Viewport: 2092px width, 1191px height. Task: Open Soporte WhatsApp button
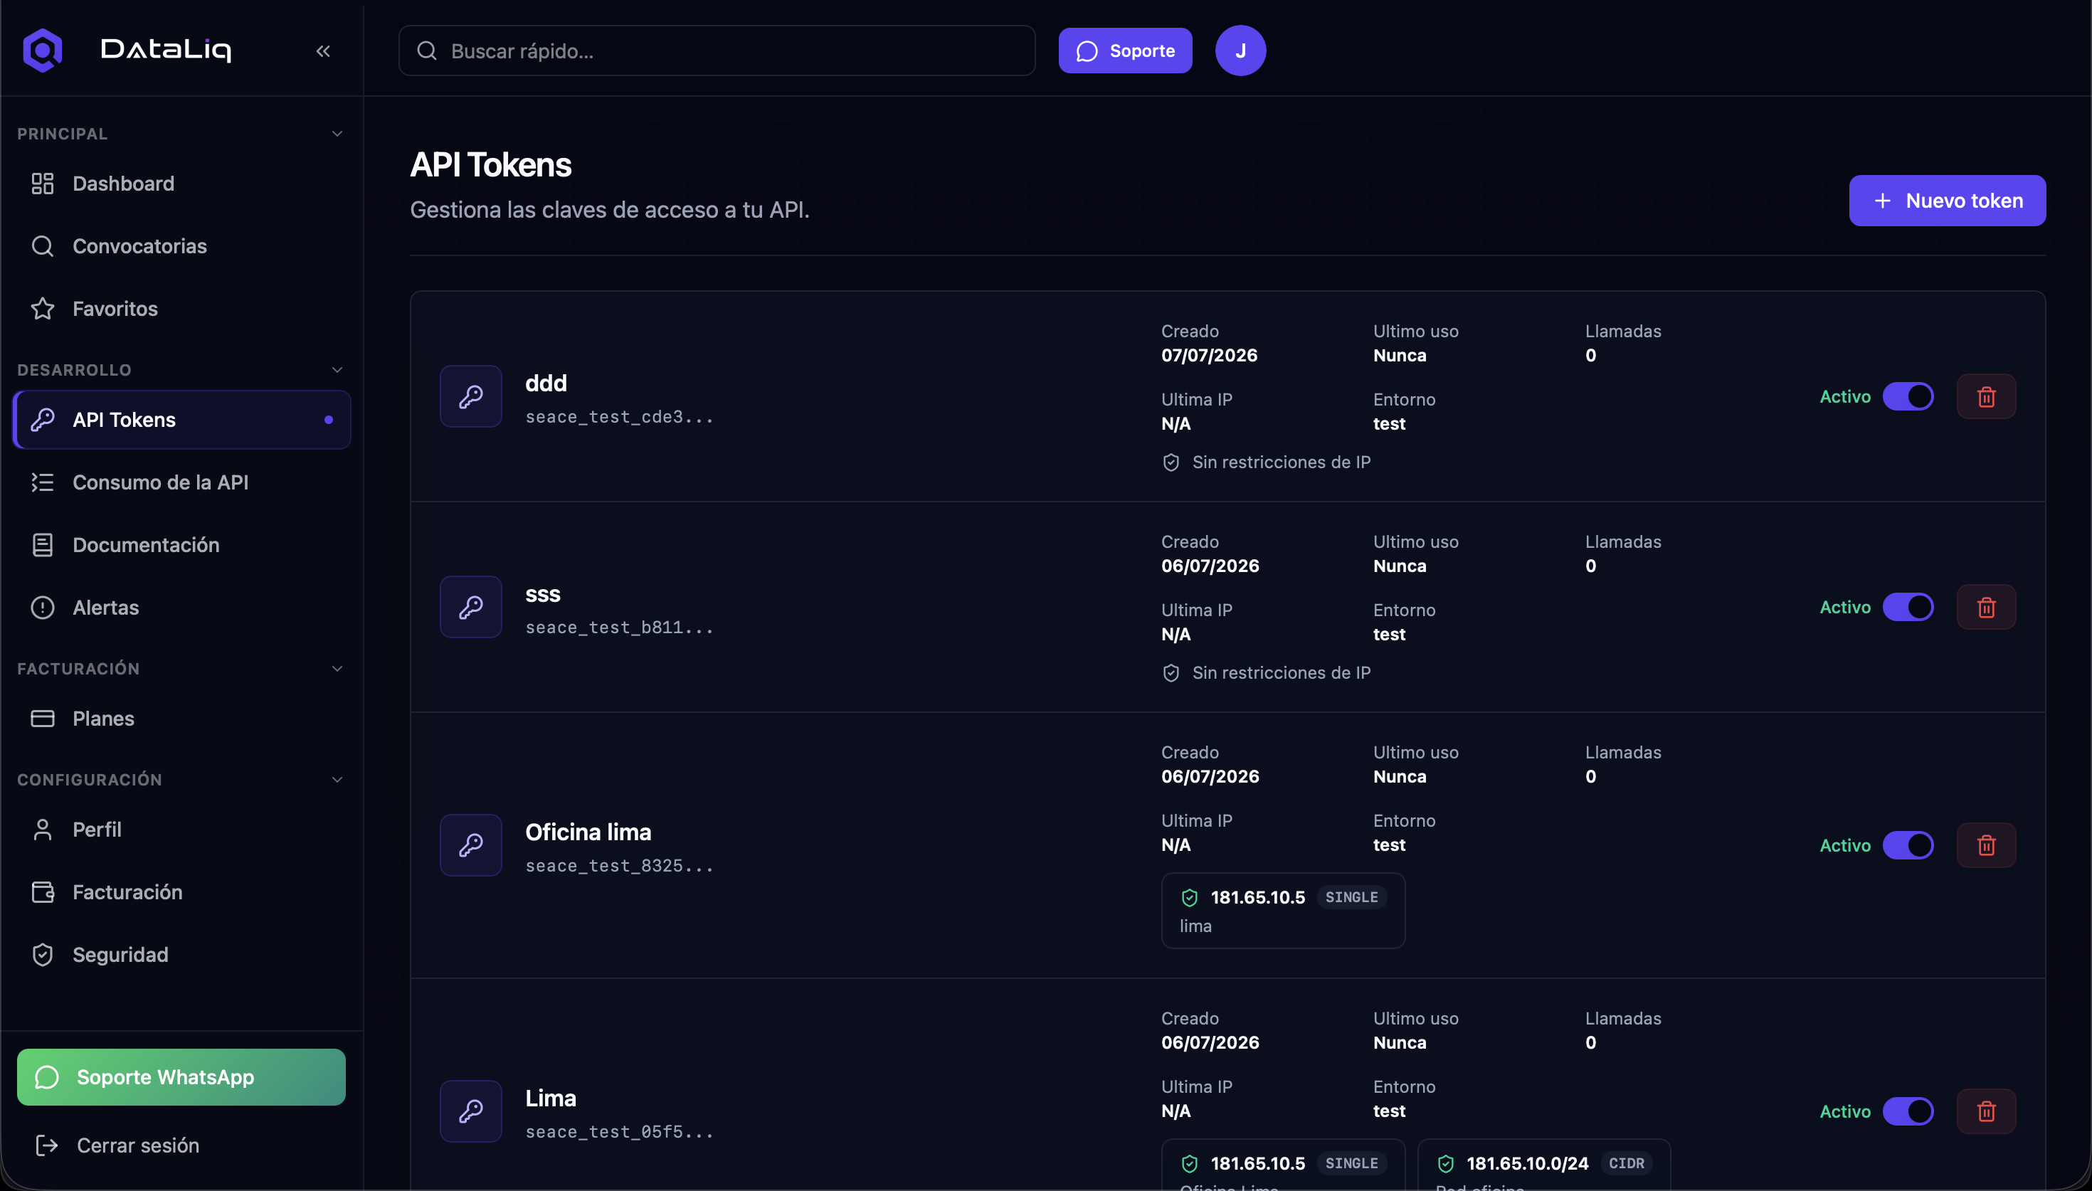[181, 1076]
